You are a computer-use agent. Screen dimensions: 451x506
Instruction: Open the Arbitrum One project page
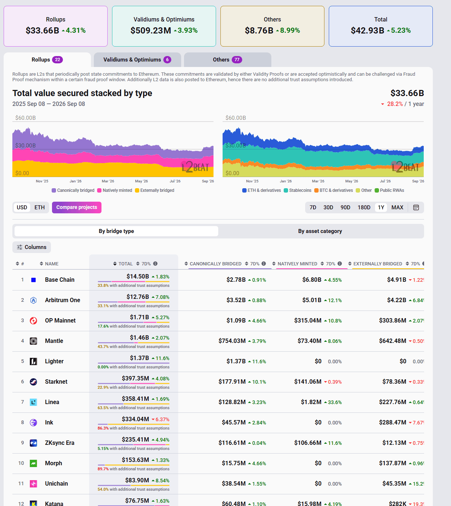tap(63, 300)
